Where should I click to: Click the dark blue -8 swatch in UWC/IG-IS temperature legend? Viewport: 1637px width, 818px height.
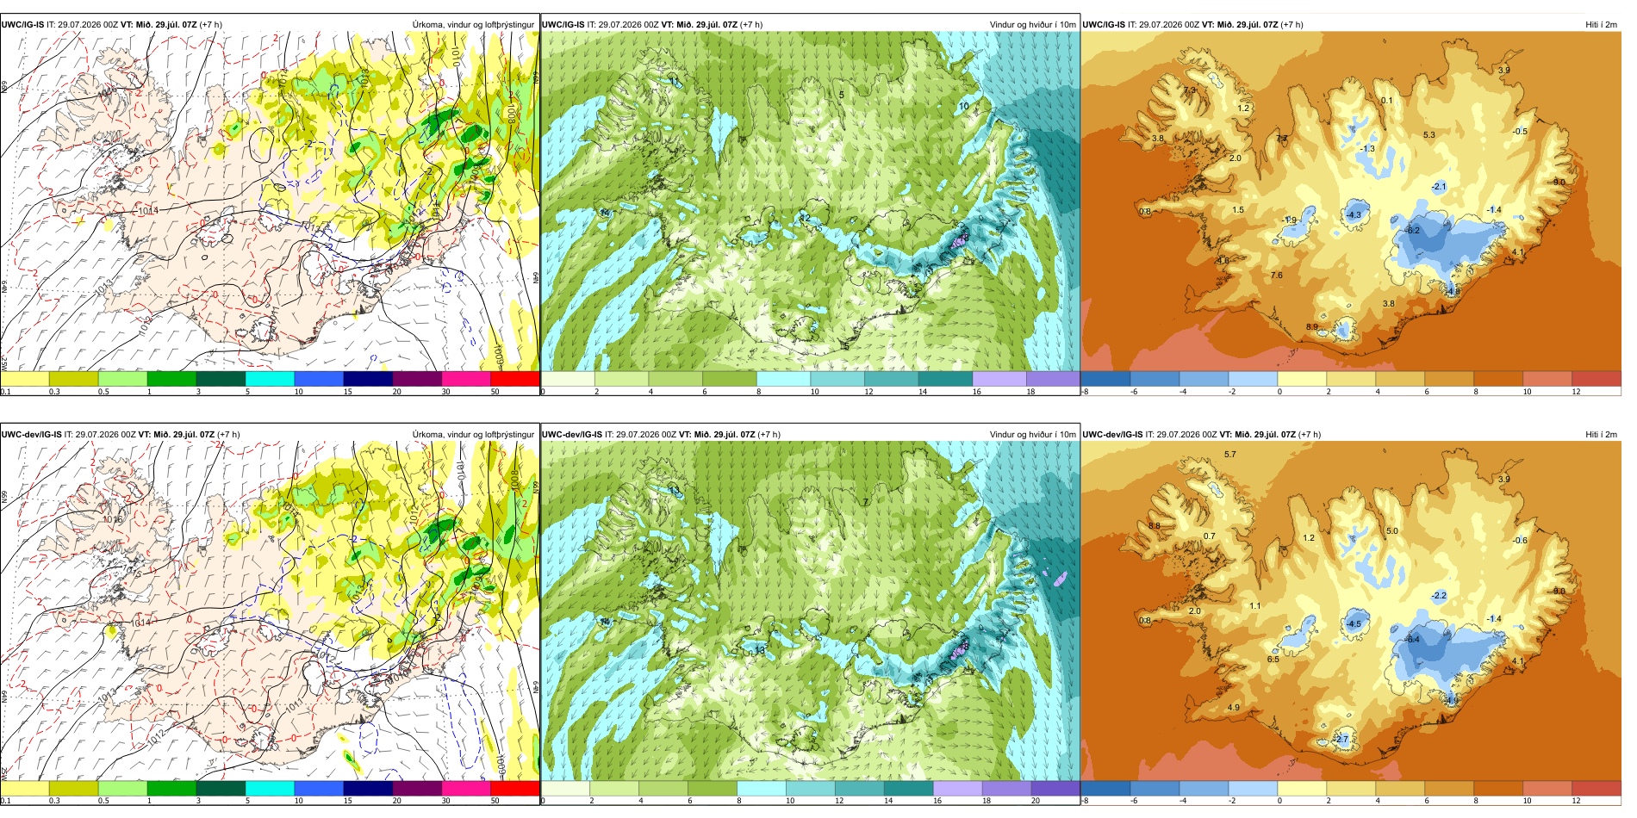coord(1105,379)
